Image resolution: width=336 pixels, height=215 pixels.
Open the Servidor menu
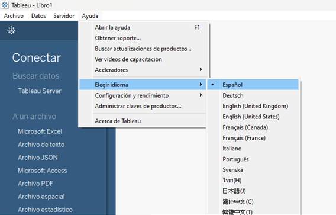point(64,16)
